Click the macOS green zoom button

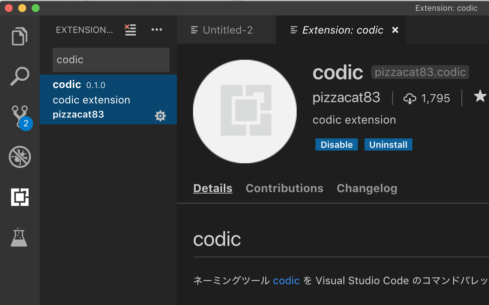pyautogui.click(x=36, y=8)
